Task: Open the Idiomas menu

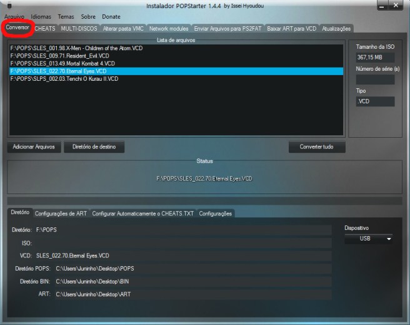Action: [41, 17]
